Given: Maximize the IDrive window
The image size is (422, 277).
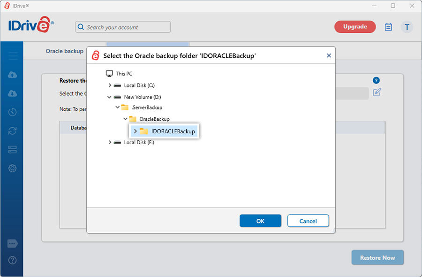Looking at the screenshot, I should 393,6.
